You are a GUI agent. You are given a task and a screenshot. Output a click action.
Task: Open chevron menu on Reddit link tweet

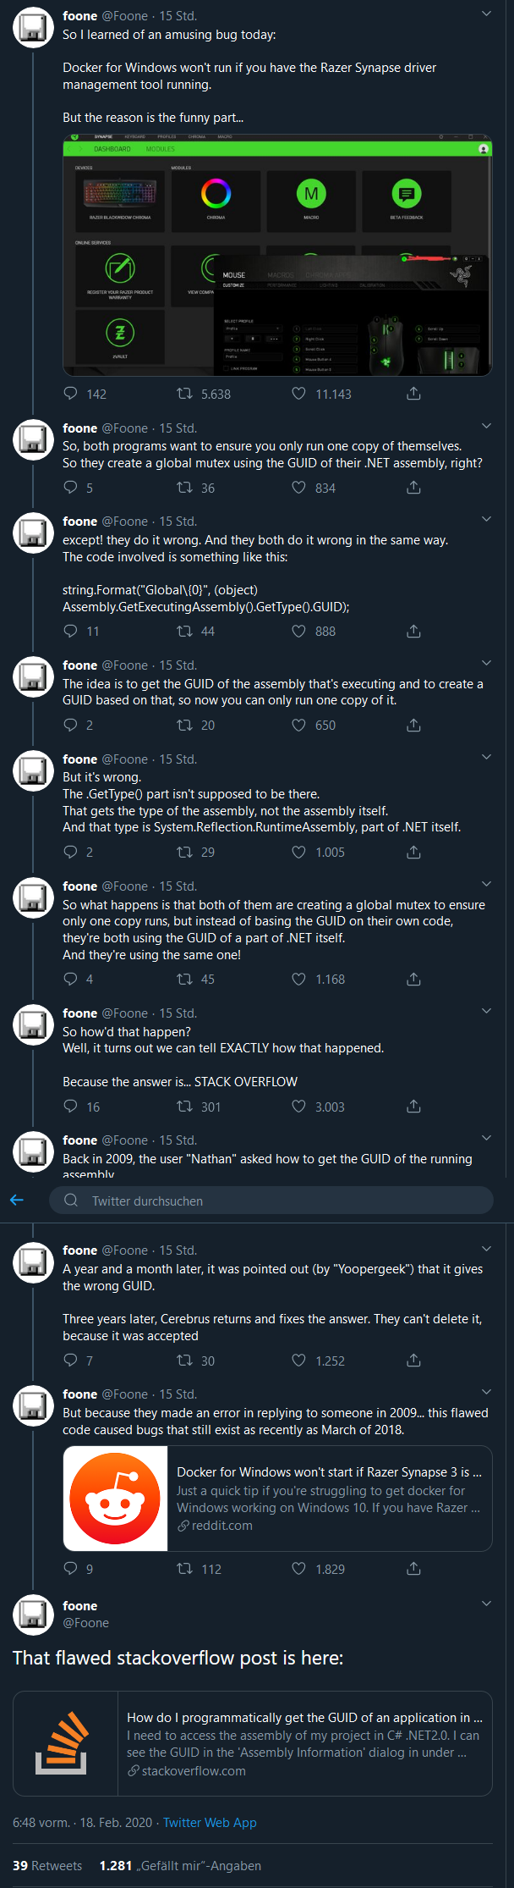point(486,1392)
